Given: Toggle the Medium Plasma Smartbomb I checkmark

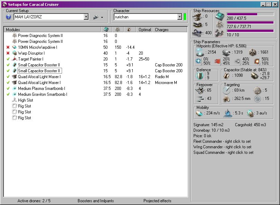Looking at the screenshot, I should click(x=8, y=88).
